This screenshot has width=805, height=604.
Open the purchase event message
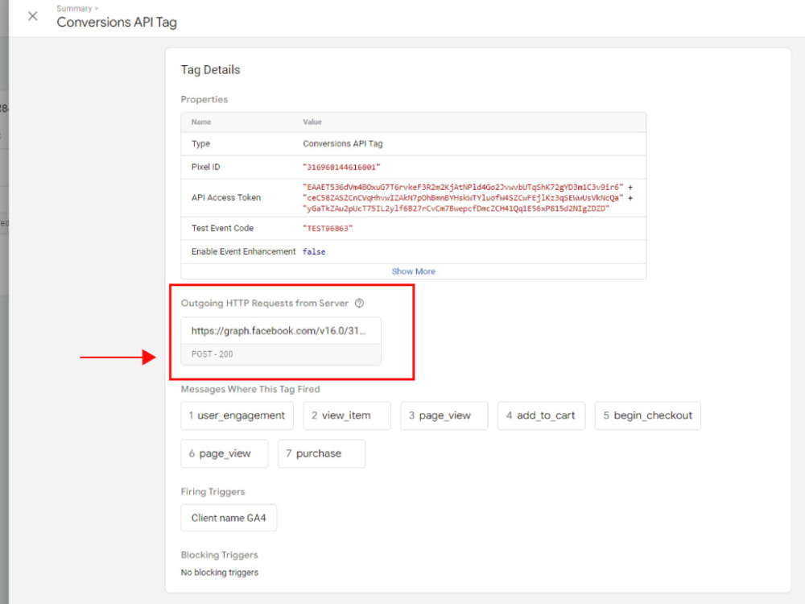pos(321,453)
